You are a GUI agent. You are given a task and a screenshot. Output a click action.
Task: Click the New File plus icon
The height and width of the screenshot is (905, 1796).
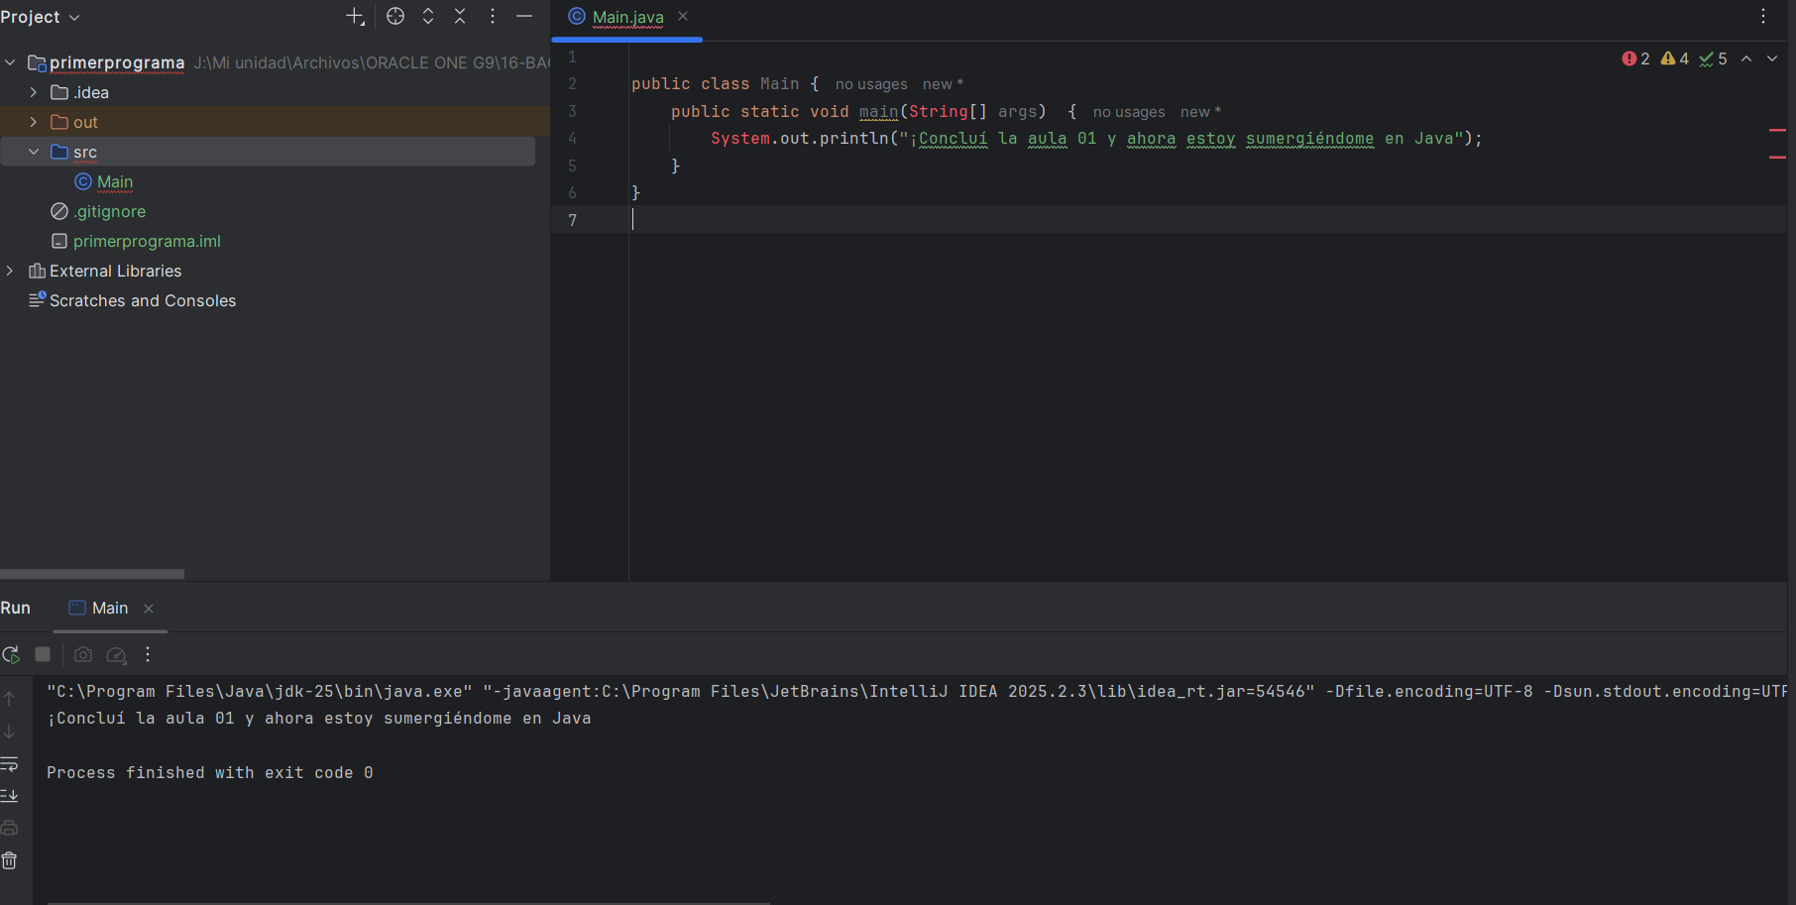tap(354, 17)
